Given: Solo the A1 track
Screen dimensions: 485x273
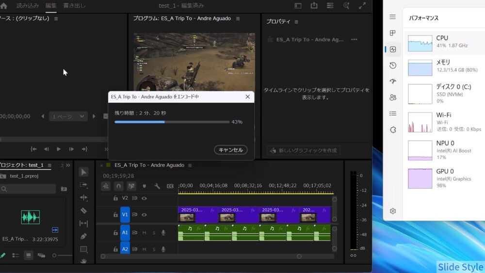Looking at the screenshot, I should tap(154, 233).
